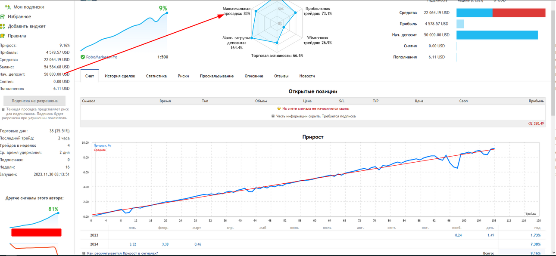This screenshot has width=556, height=256.
Task: Click the Добавить виджет link text
Action: (27, 26)
